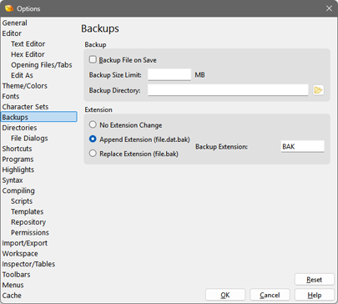Click the Cancel button
Viewport: 338px width, 304px height.
point(270,295)
